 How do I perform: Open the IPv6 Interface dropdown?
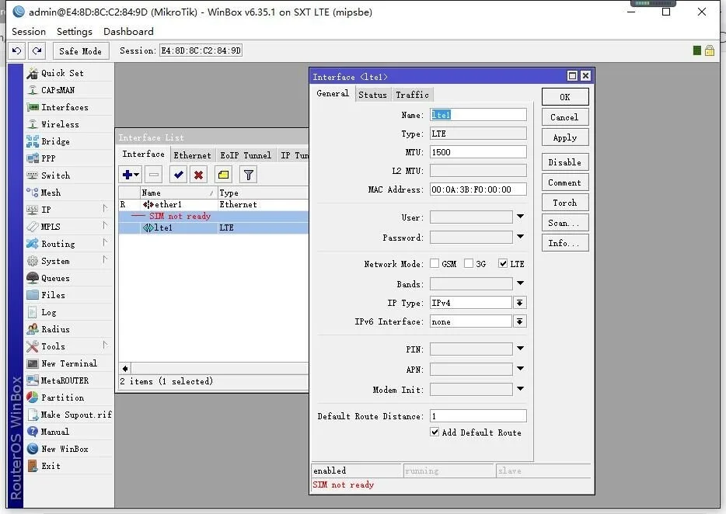(x=520, y=321)
